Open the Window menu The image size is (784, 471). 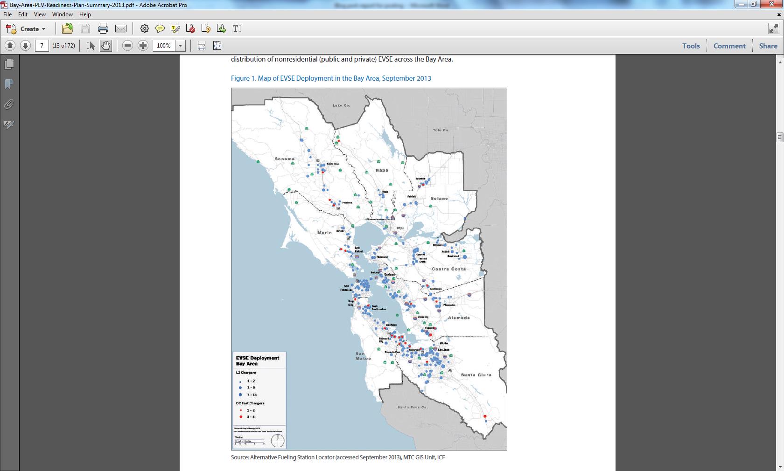[62, 14]
